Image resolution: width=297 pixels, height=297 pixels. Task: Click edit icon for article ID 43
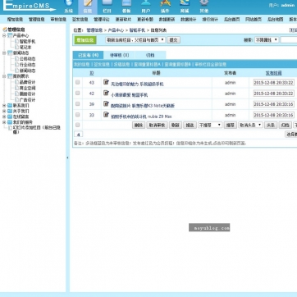point(106,82)
